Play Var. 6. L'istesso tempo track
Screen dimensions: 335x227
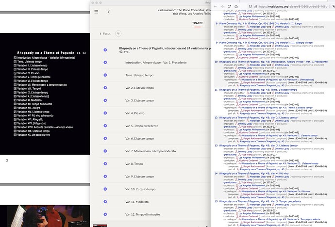click(x=105, y=138)
